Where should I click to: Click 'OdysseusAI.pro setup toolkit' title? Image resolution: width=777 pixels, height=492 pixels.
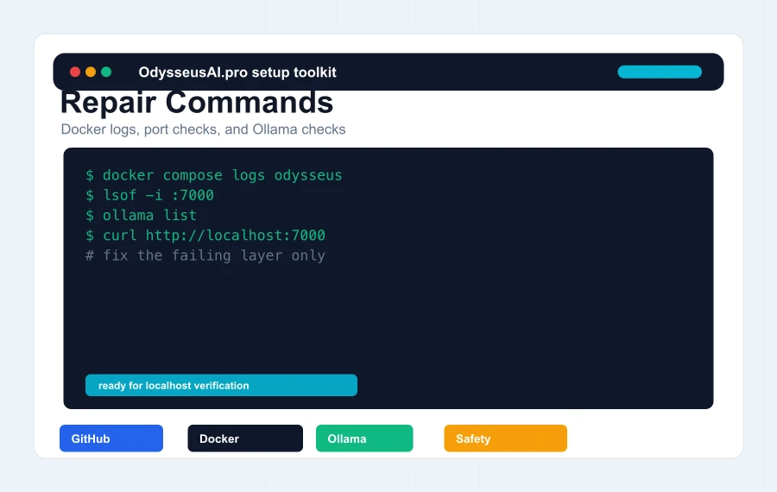[237, 73]
